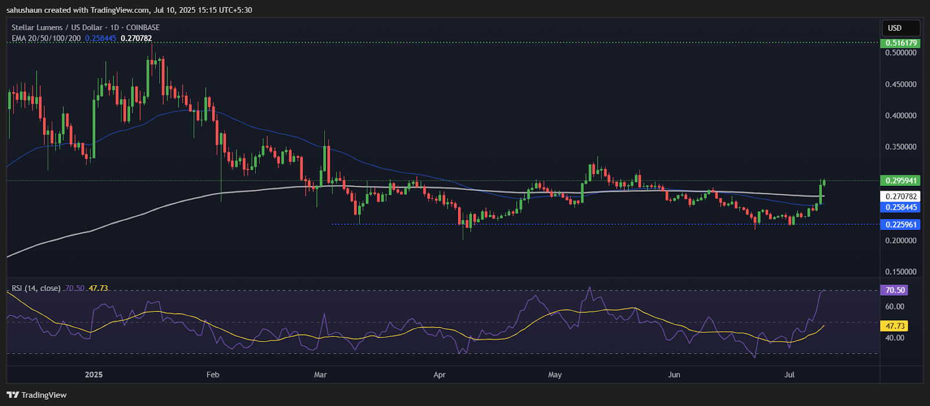Select the green 0.516179 price label
The height and width of the screenshot is (406, 930).
click(900, 43)
